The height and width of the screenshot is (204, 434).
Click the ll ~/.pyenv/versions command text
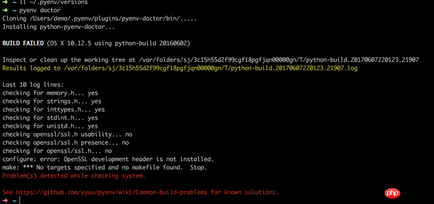tap(53, 2)
